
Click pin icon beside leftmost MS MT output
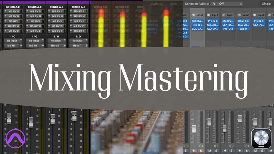(22, 46)
